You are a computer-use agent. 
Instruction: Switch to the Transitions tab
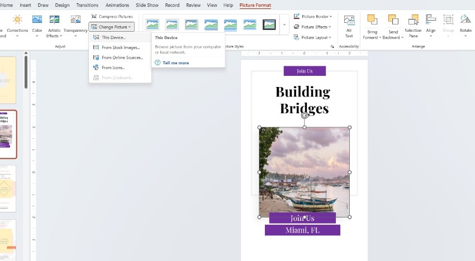pyautogui.click(x=87, y=5)
